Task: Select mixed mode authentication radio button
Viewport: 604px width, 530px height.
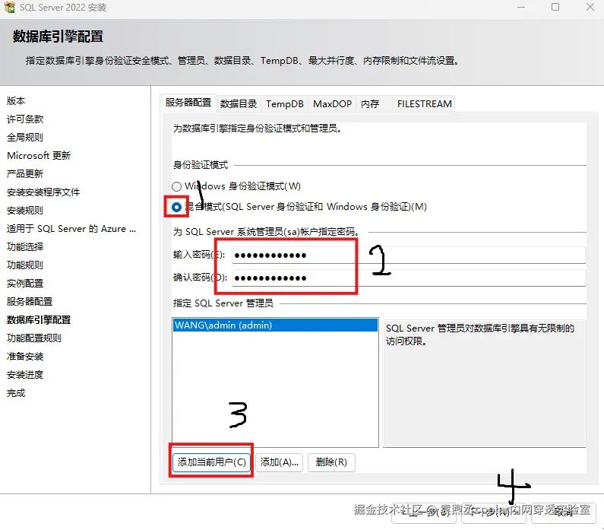Action: (x=176, y=208)
